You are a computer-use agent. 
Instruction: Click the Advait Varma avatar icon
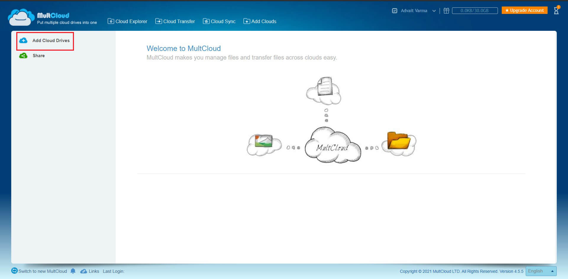(395, 10)
